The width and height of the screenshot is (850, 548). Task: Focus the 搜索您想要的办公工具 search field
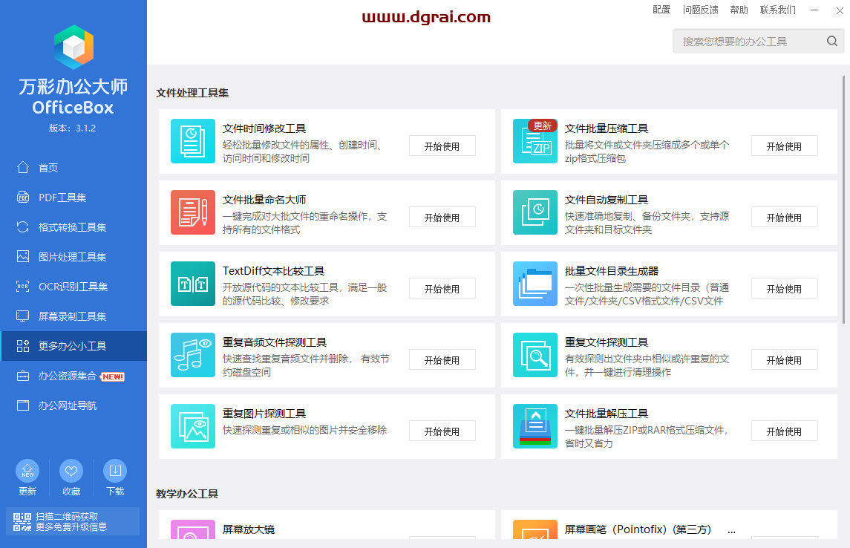[x=759, y=41]
